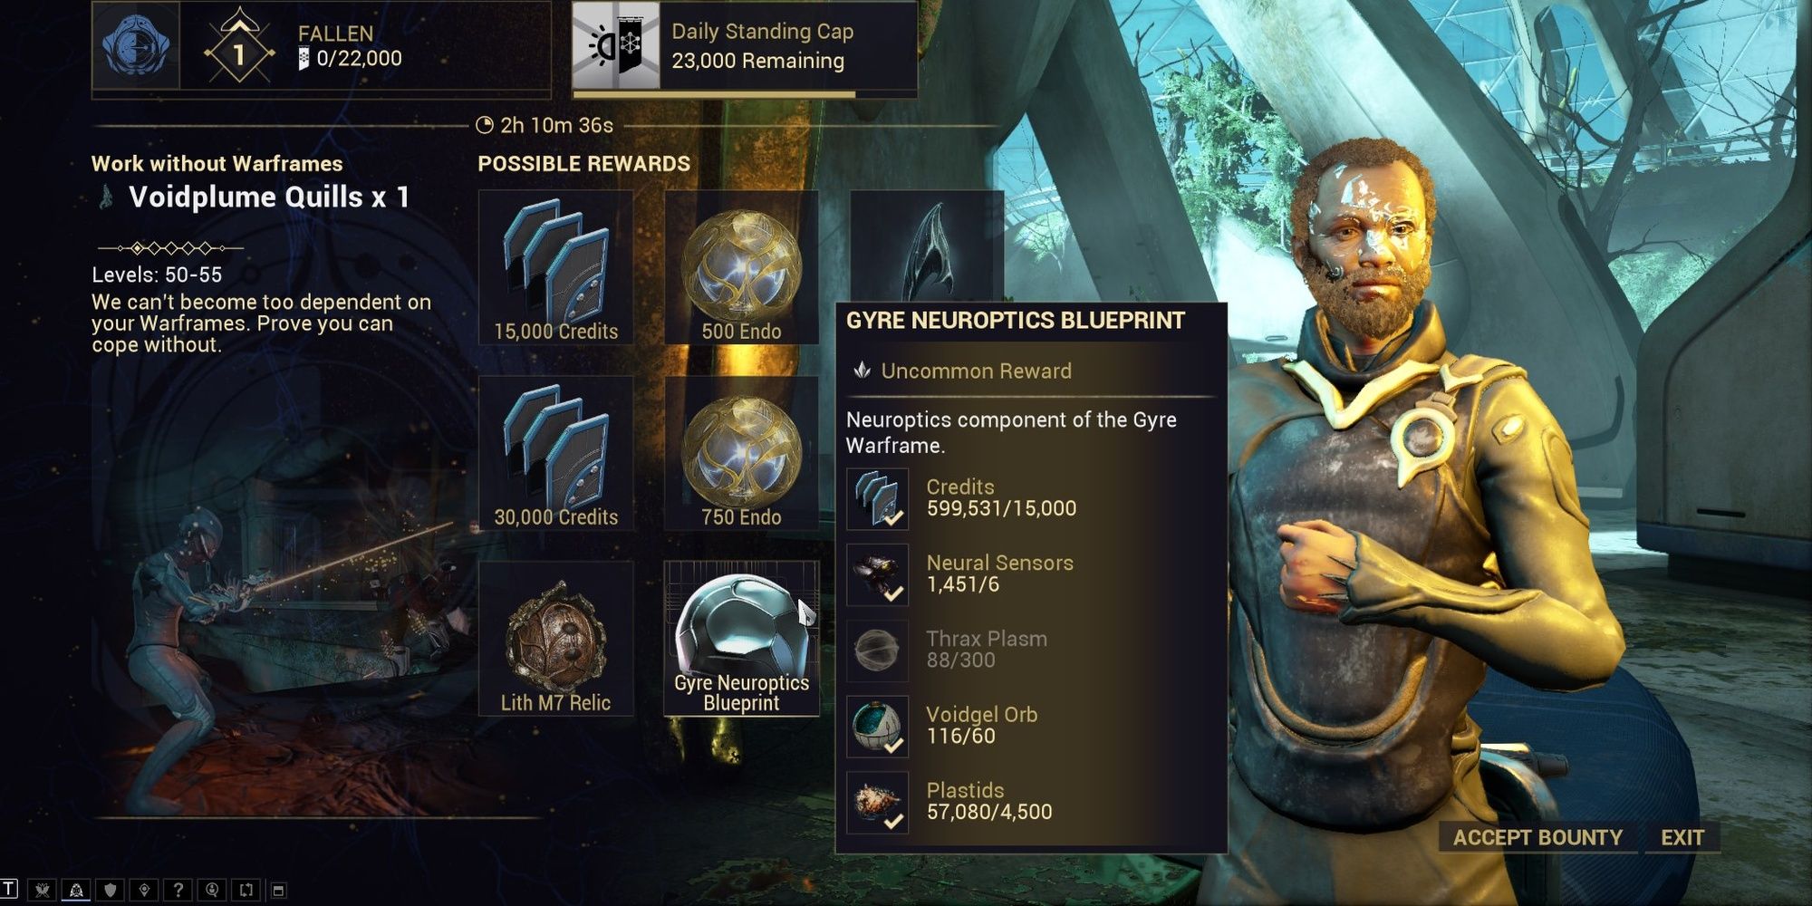The width and height of the screenshot is (1812, 906).
Task: Open the shield-icon chat tab
Action: coord(111,891)
